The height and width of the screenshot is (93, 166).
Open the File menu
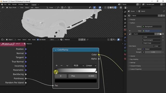5,4
